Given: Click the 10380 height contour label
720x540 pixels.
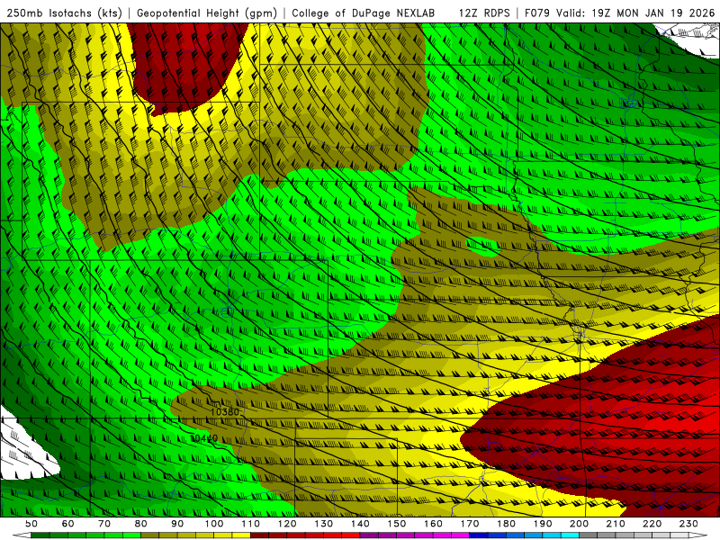Looking at the screenshot, I should (225, 412).
